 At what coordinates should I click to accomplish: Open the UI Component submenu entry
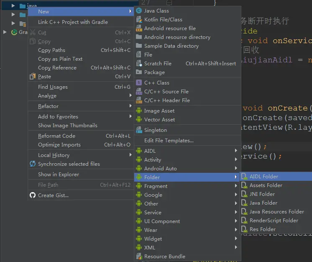[x=188, y=221]
